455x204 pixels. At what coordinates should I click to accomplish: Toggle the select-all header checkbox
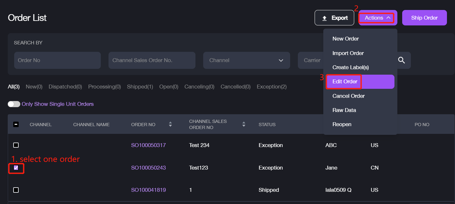(16, 124)
